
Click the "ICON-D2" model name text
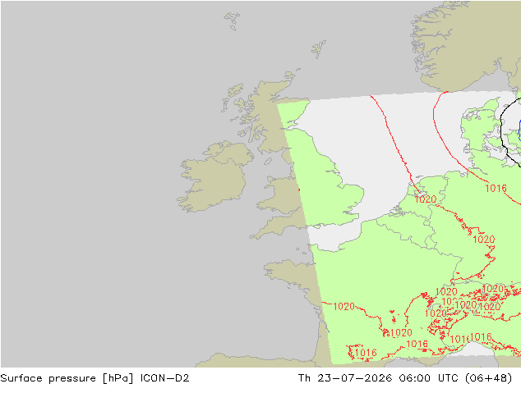coord(165,378)
